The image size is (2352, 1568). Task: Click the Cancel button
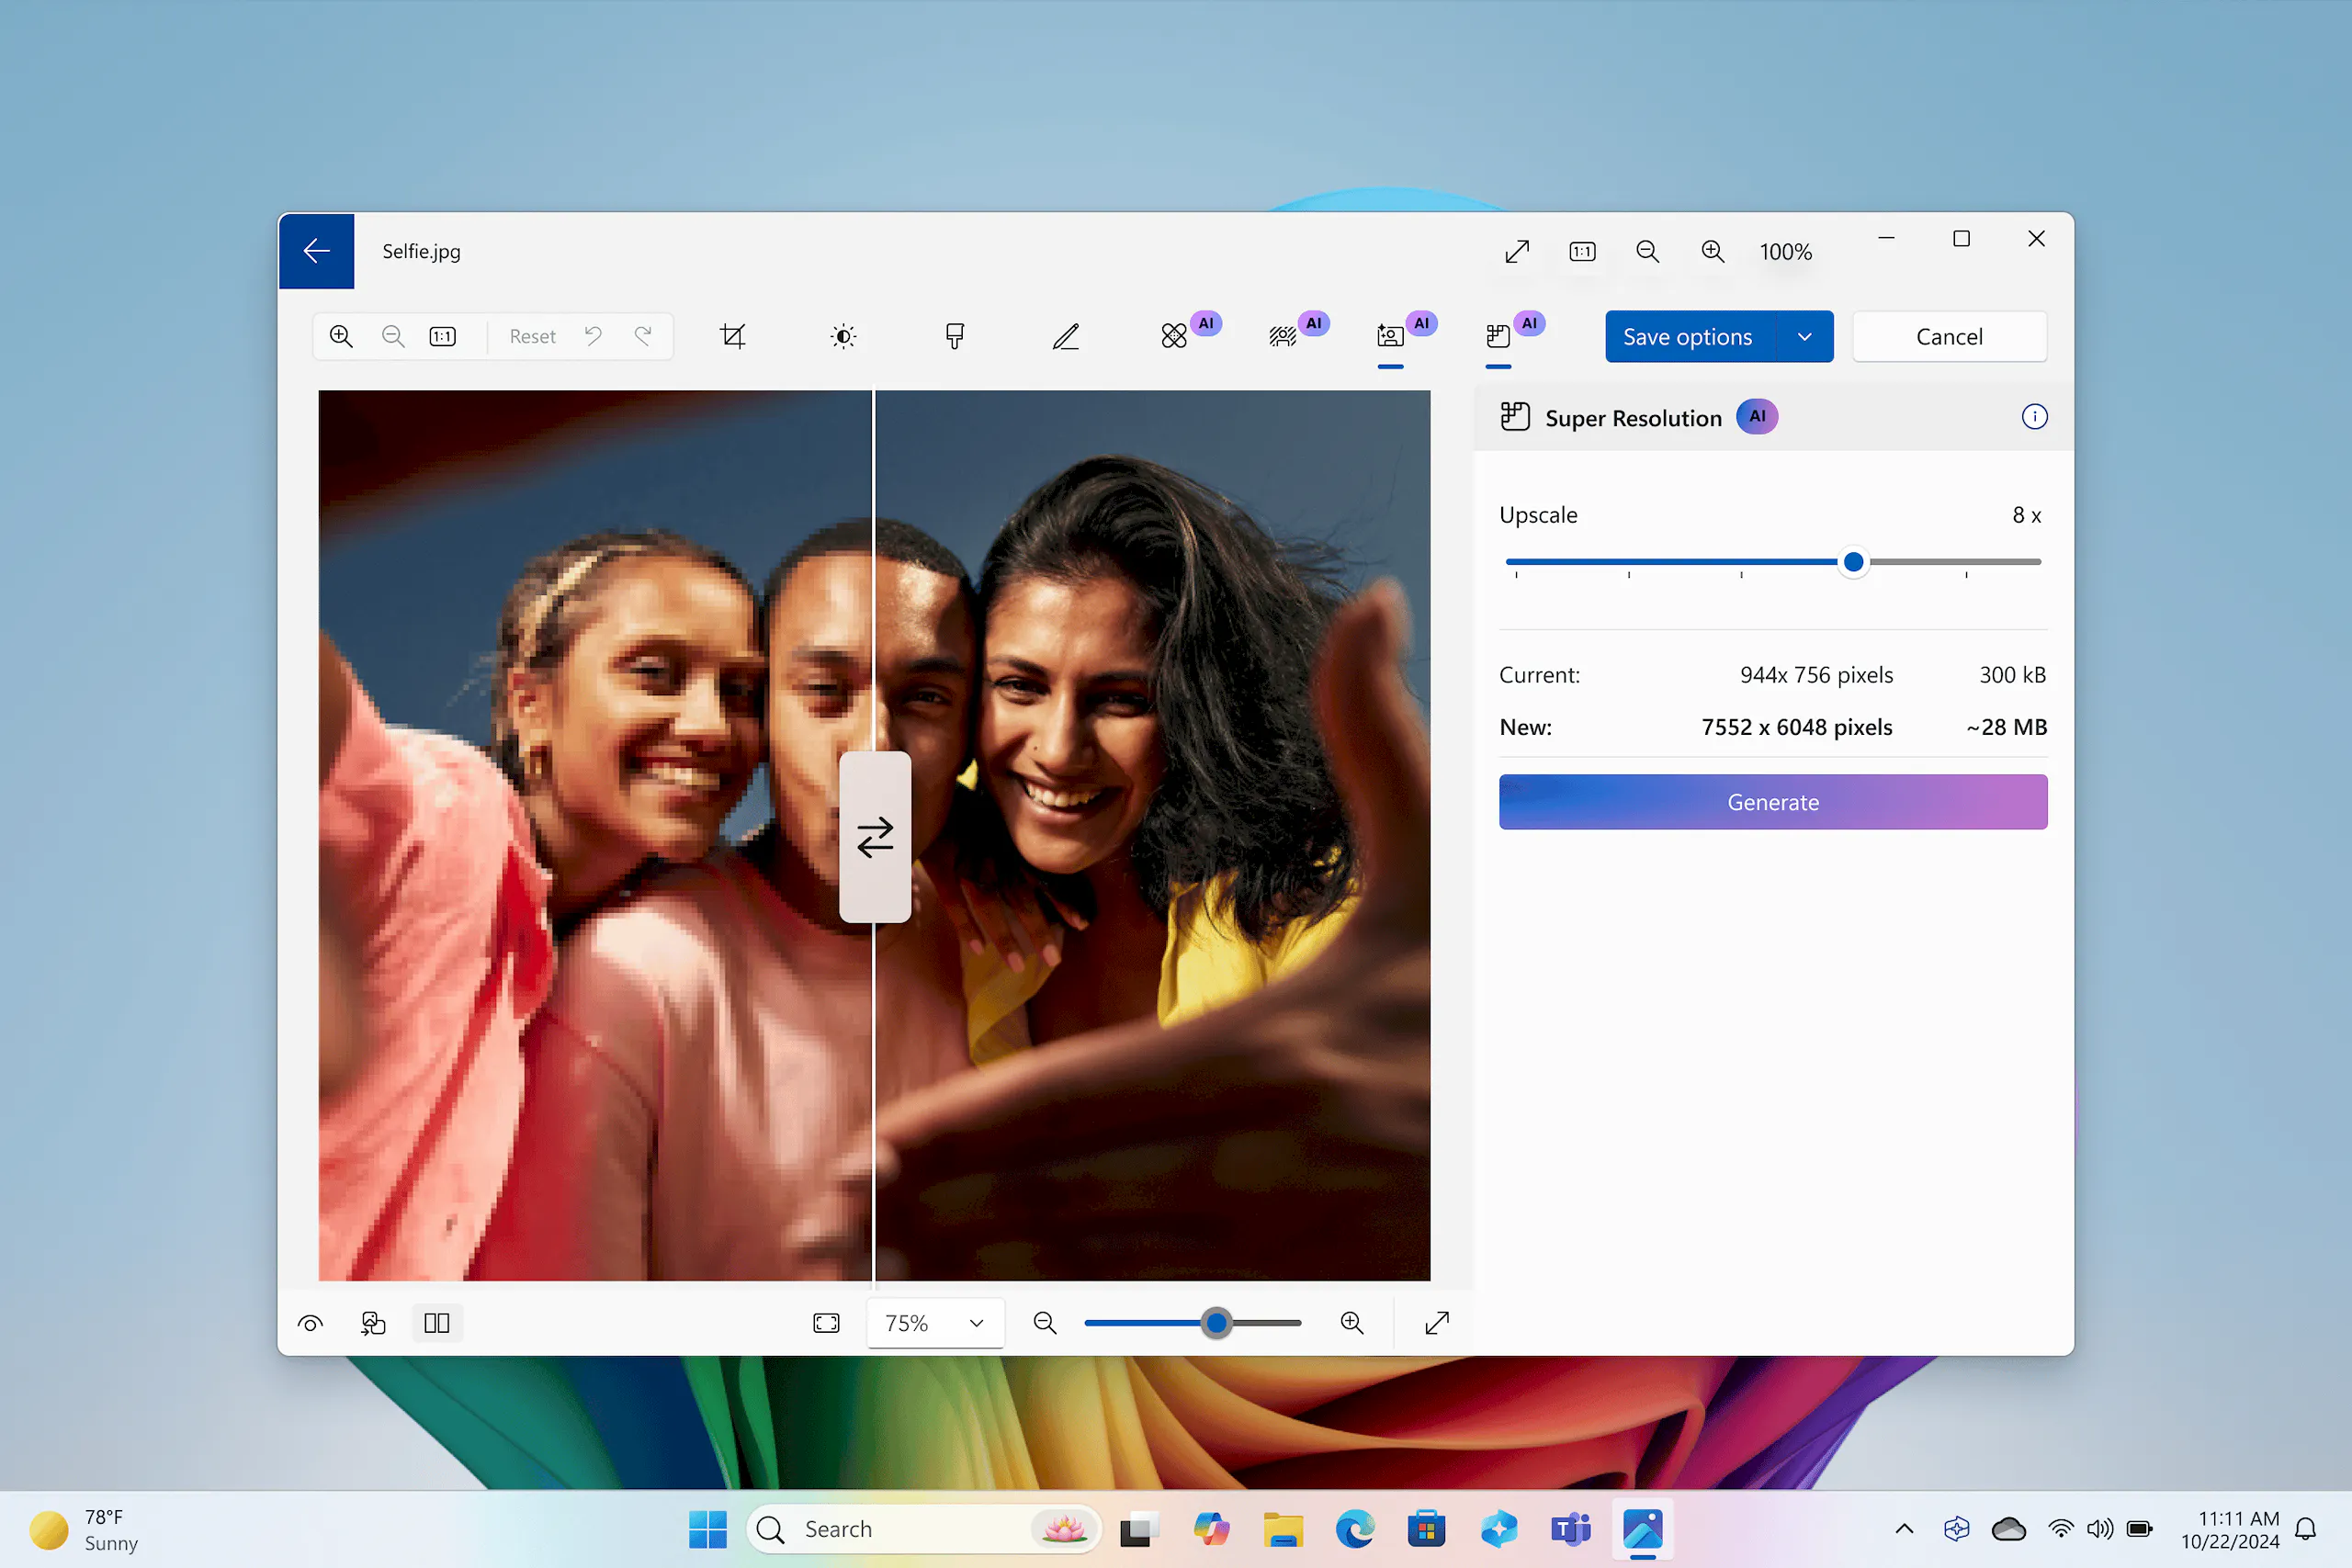coord(1948,336)
